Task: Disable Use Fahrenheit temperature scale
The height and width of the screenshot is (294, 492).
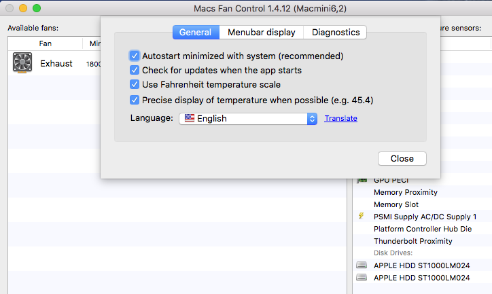Action: [135, 85]
